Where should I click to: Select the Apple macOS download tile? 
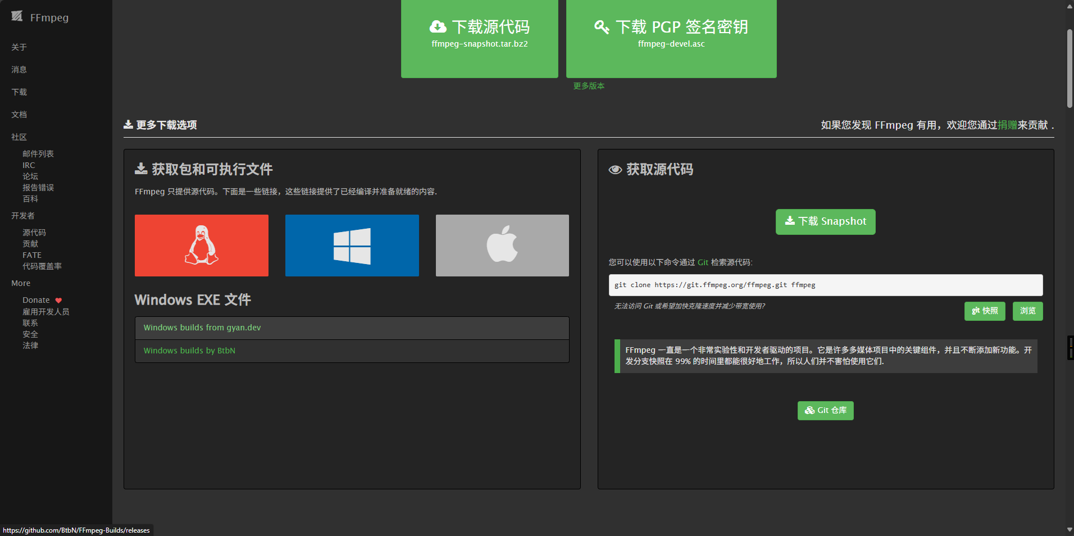click(x=502, y=246)
